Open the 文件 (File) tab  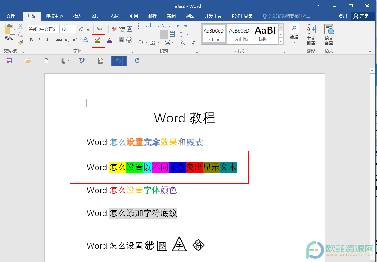(11, 16)
